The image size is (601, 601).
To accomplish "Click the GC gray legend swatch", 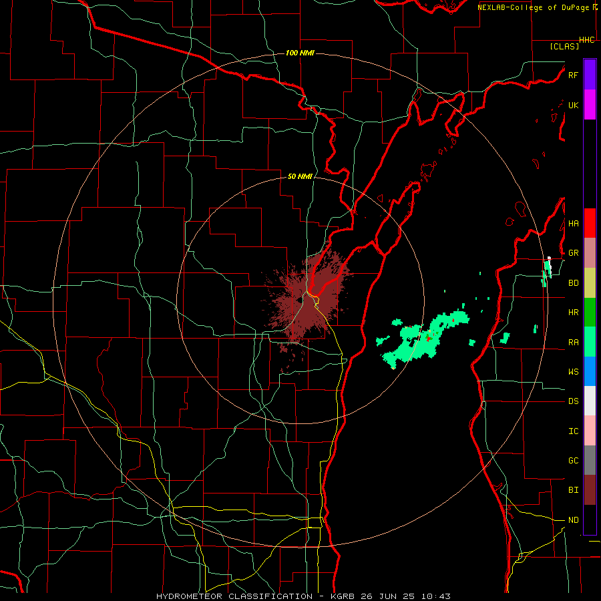I will pyautogui.click(x=590, y=460).
